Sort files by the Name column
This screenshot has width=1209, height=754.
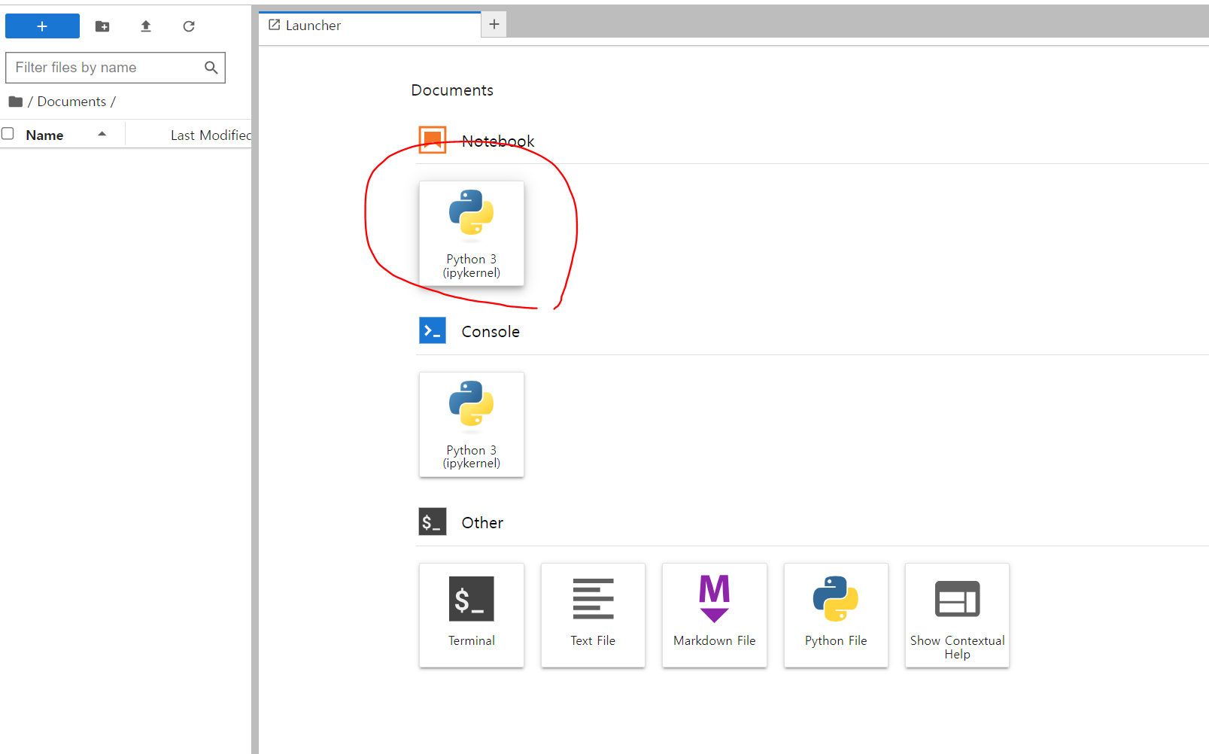[44, 135]
